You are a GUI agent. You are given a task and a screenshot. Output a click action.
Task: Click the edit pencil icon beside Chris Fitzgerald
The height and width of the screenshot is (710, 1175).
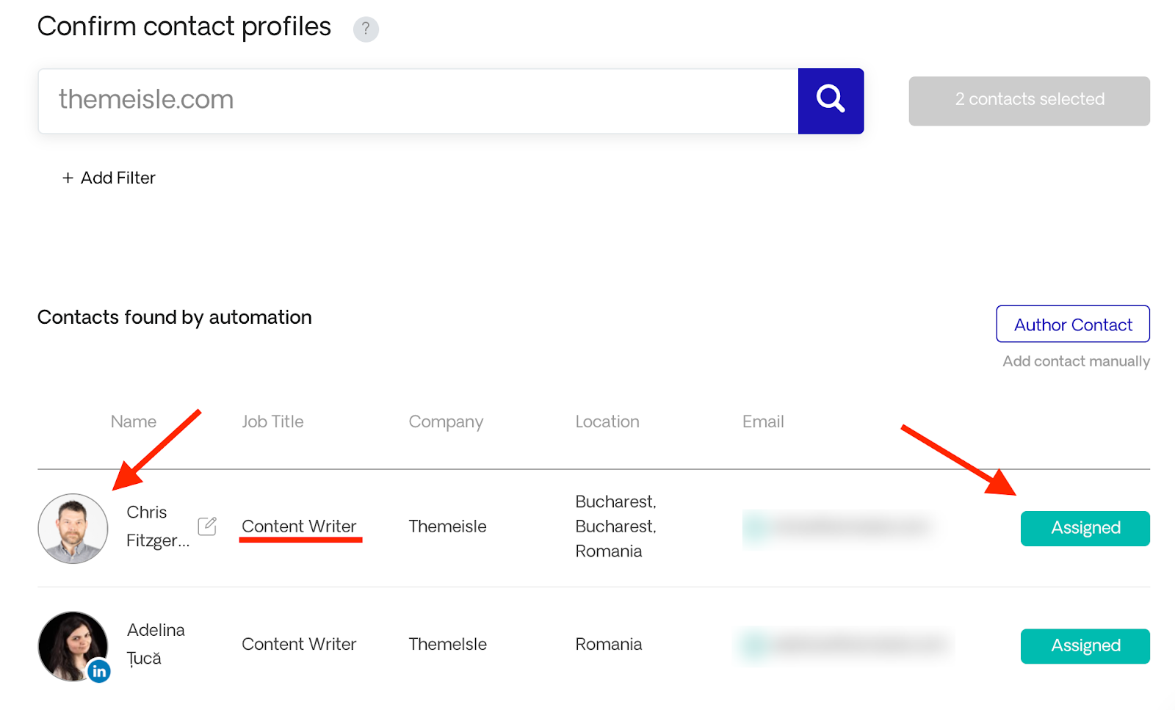207,526
